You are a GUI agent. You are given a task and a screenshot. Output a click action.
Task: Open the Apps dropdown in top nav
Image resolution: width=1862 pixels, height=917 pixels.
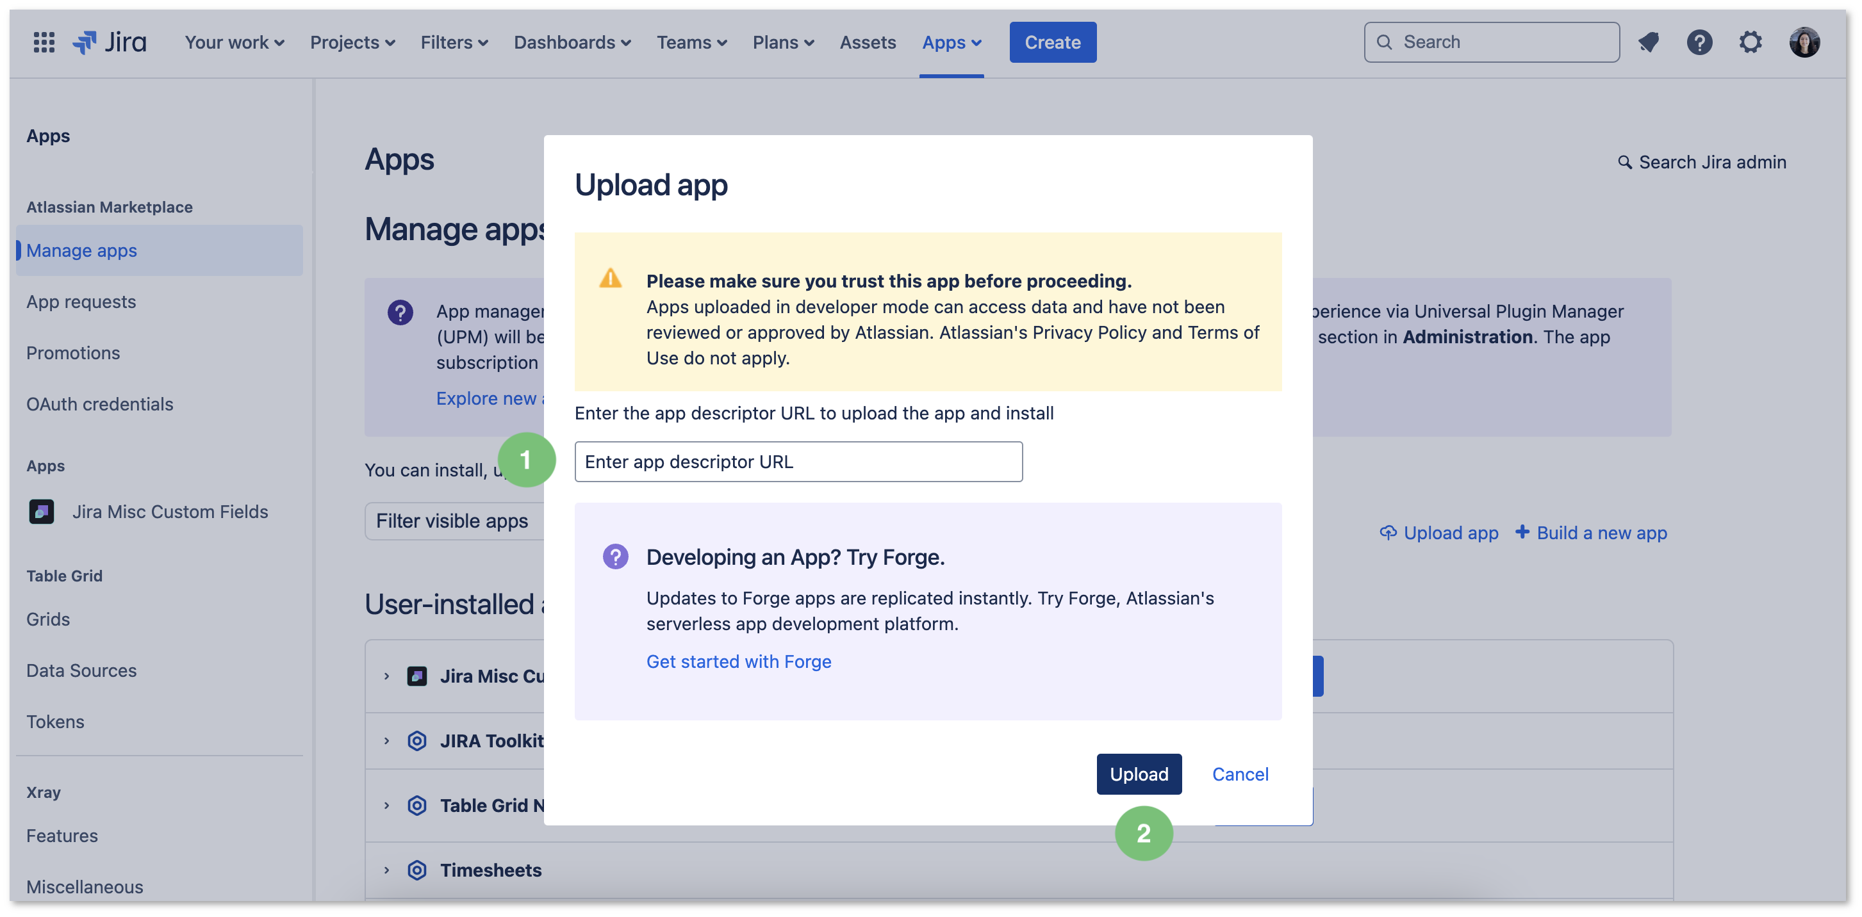coord(952,42)
